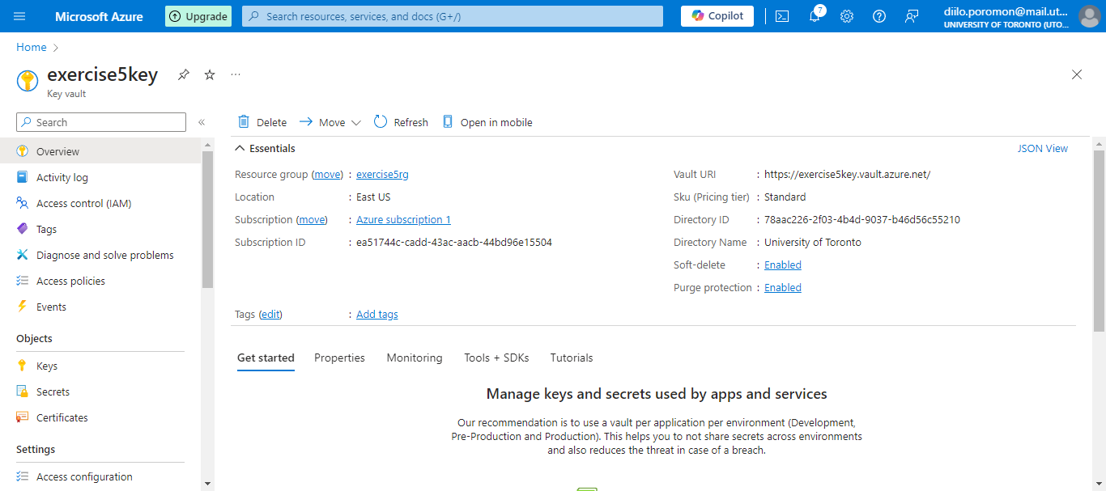Pin exercise5key to dashboard
Screen dimensions: 1106x491
pyautogui.click(x=184, y=74)
